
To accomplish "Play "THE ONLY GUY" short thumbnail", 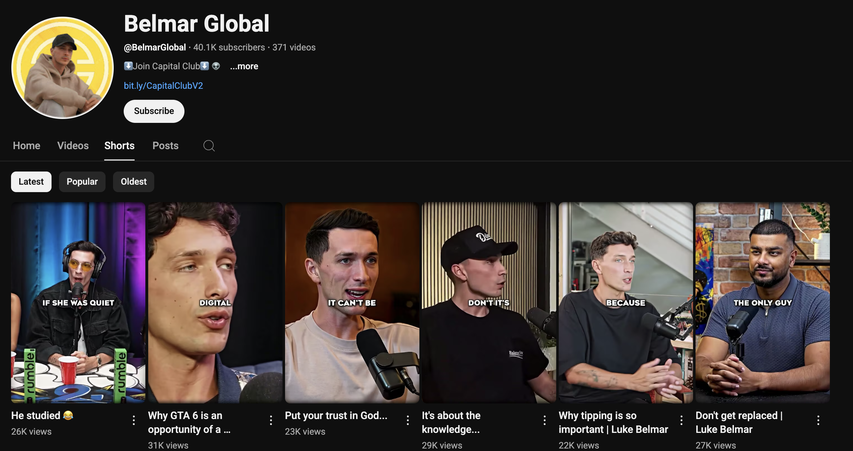I will coord(762,303).
